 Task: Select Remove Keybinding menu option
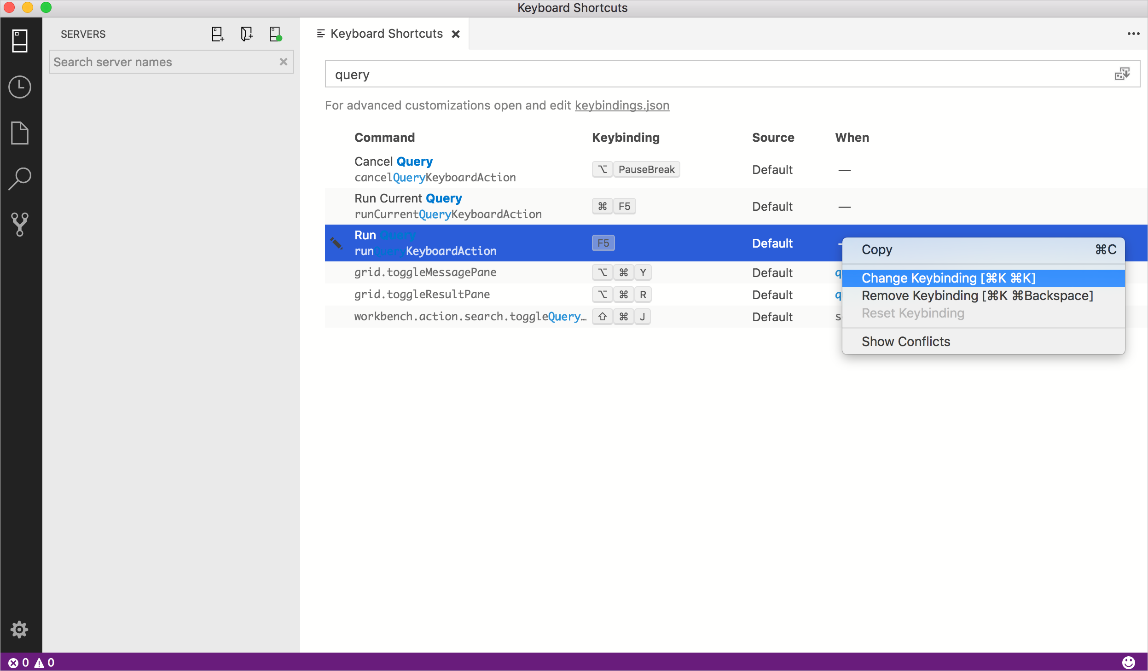point(977,295)
